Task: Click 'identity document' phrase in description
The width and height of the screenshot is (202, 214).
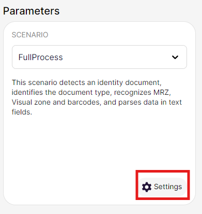Action: [x=129, y=82]
